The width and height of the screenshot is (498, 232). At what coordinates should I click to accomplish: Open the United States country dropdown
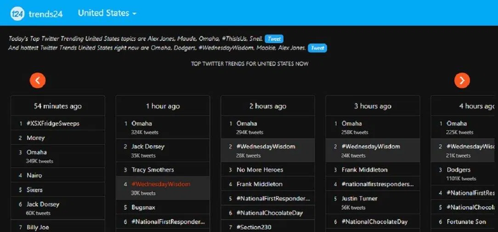point(107,13)
